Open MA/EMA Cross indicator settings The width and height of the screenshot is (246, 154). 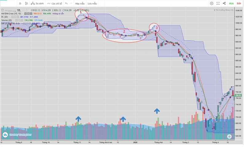tap(28, 13)
